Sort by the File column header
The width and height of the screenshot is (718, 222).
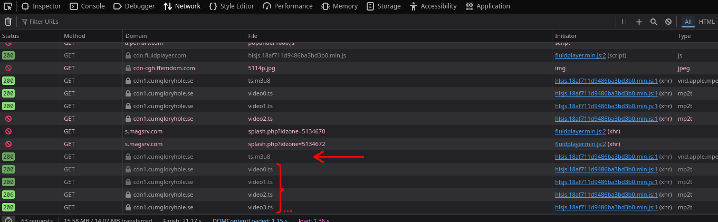[x=399, y=36]
